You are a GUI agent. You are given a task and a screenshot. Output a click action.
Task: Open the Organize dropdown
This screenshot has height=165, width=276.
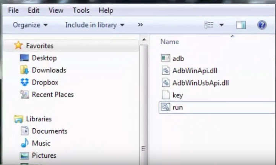30,25
